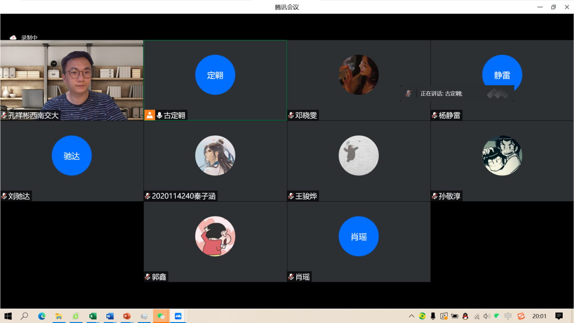Click the muted microphone icon beside 邓晓雯
The image size is (574, 323).
[291, 116]
